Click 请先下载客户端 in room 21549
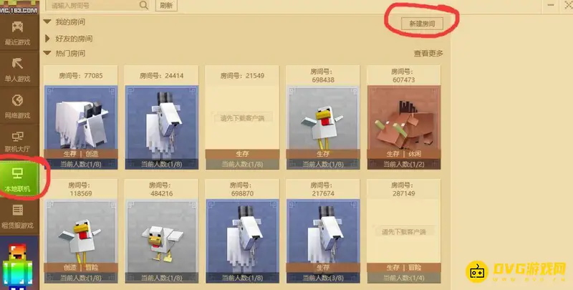 click(x=242, y=118)
